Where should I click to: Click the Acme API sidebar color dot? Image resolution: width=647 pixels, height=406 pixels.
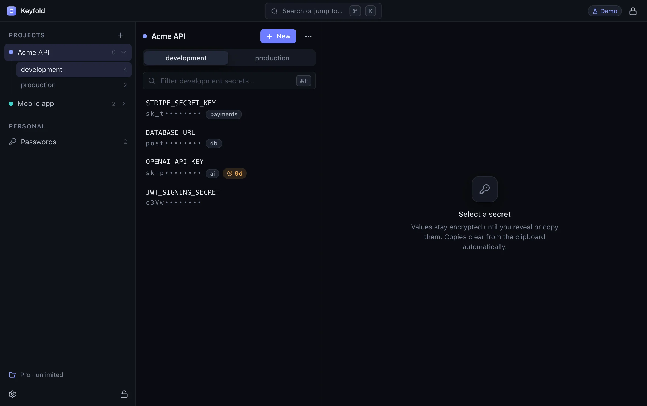click(11, 52)
